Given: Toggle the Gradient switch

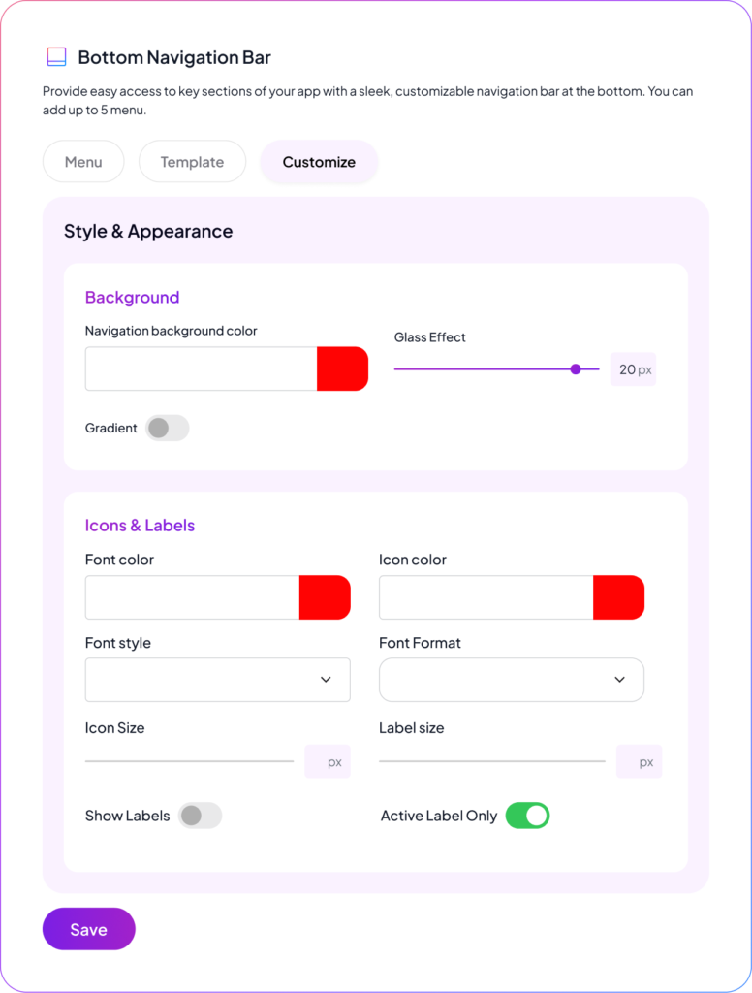Looking at the screenshot, I should (x=167, y=428).
